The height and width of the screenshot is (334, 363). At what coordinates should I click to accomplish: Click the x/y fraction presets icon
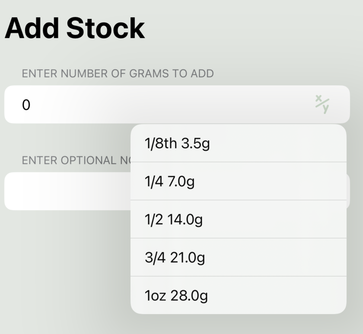tap(322, 104)
